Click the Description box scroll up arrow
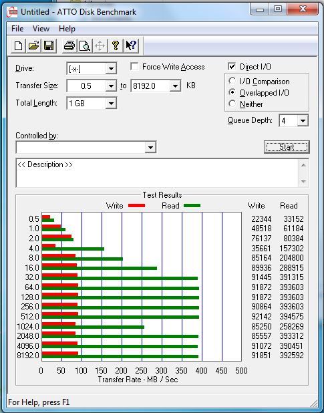The image size is (324, 413). tap(303, 166)
